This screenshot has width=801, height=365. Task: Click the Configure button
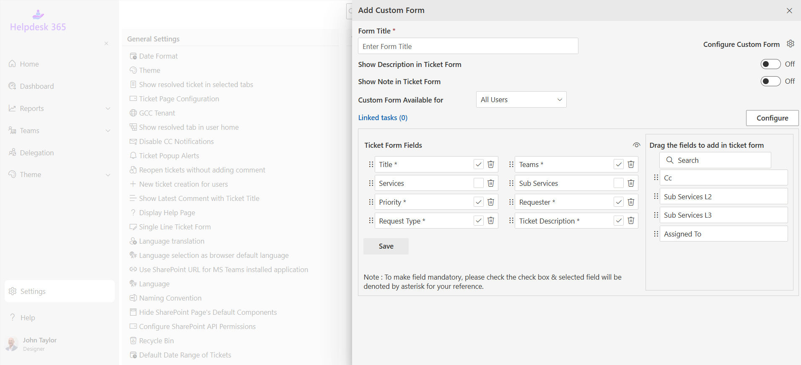772,118
